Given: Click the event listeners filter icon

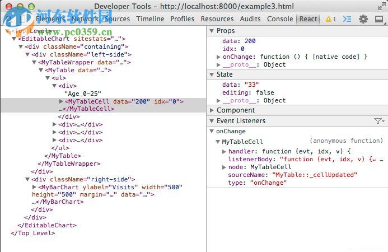Looking at the screenshot, I should pyautogui.click(x=378, y=121).
